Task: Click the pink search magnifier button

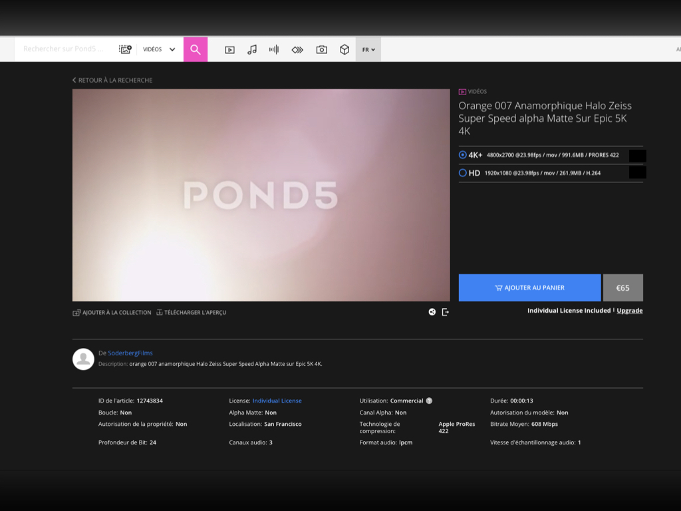Action: tap(195, 49)
